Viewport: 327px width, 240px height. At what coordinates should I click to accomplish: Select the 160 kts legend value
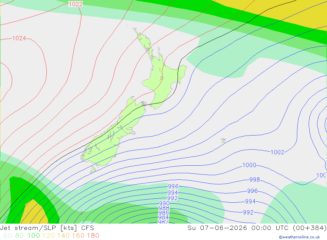pyautogui.click(x=78, y=236)
